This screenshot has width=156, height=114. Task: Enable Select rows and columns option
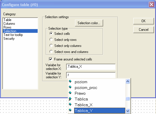(x=51, y=52)
